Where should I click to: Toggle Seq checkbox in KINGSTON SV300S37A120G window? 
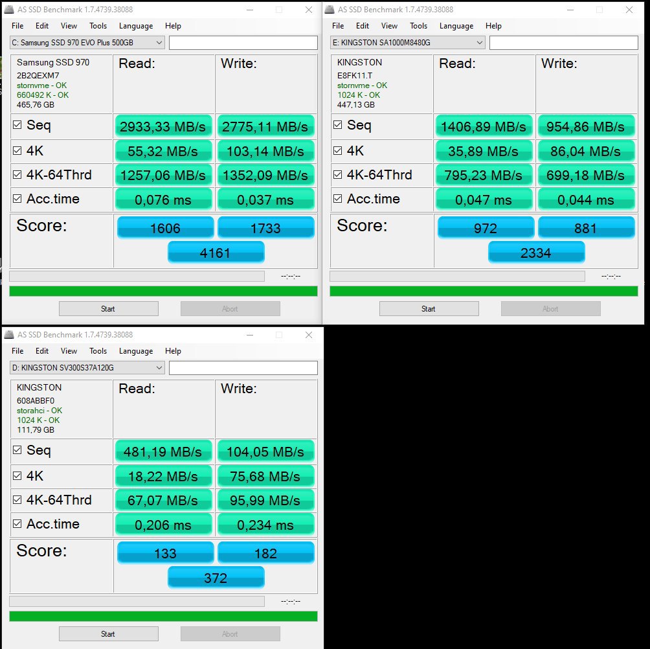[x=17, y=450]
